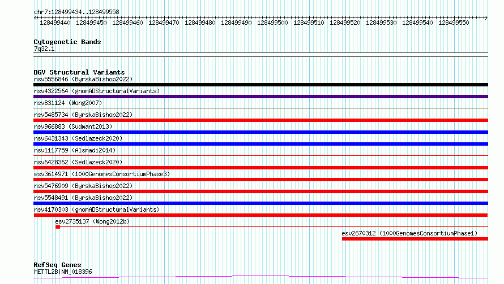Open variant nsv5485734 (ByrskaBishop2022) label

point(83,115)
